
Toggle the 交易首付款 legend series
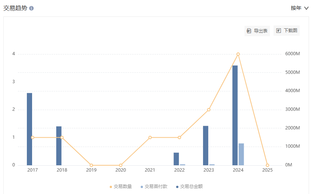(x=154, y=187)
